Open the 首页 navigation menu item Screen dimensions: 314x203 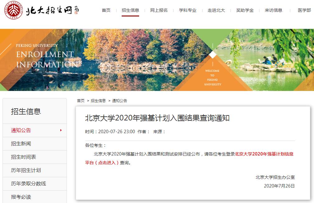point(106,10)
